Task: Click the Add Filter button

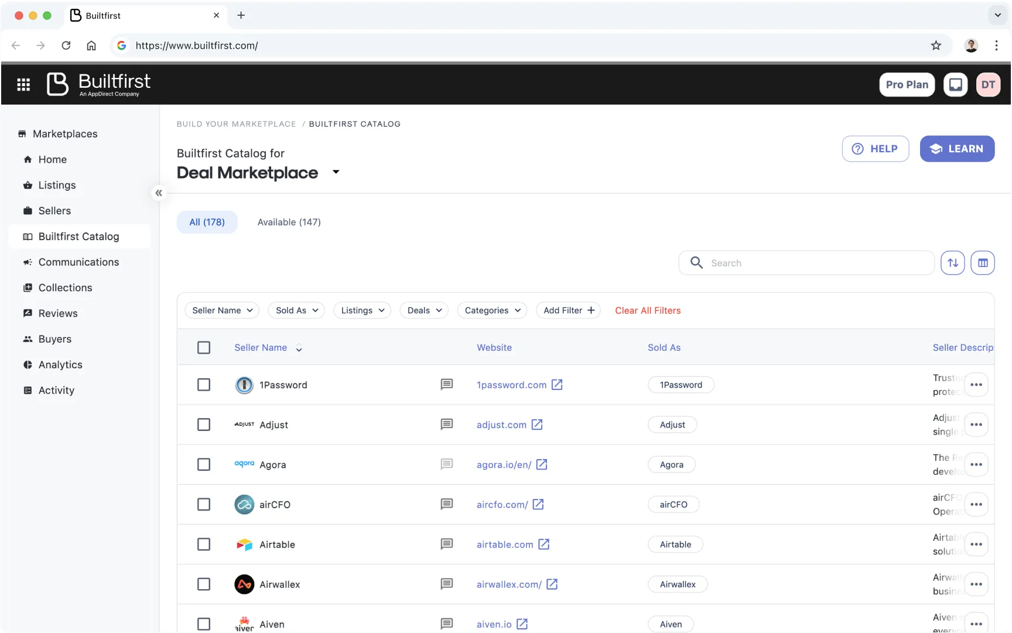Action: [568, 310]
